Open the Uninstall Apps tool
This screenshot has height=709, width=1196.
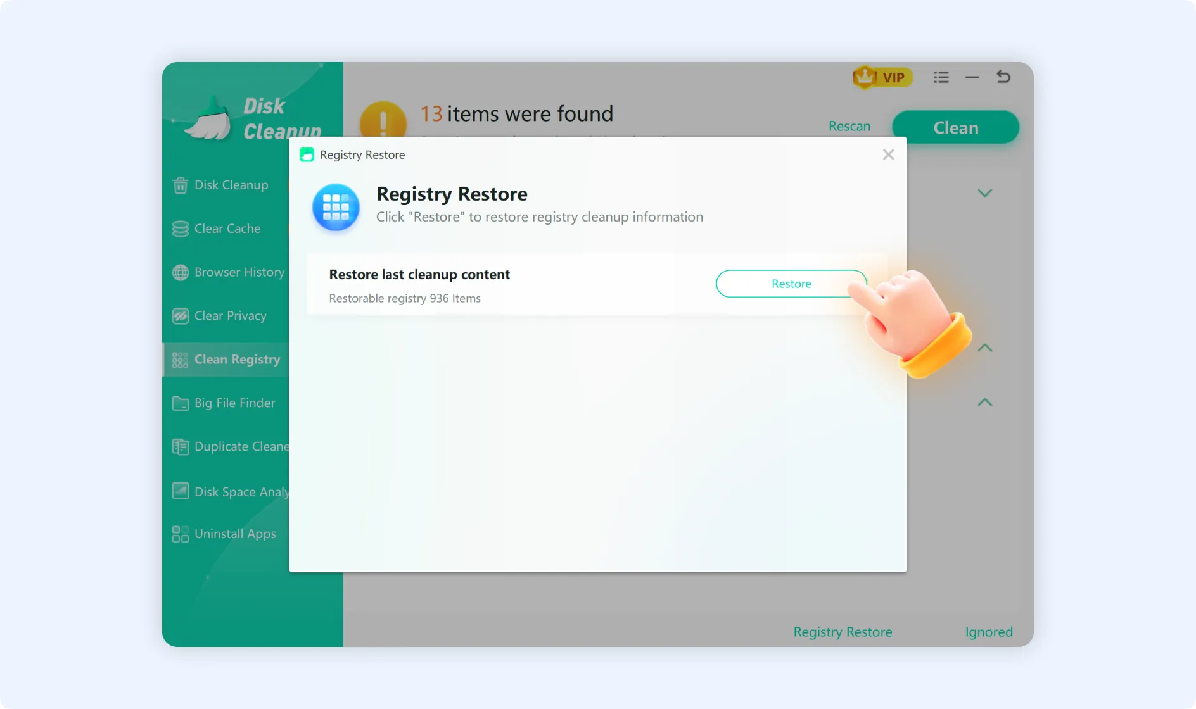[x=235, y=534]
